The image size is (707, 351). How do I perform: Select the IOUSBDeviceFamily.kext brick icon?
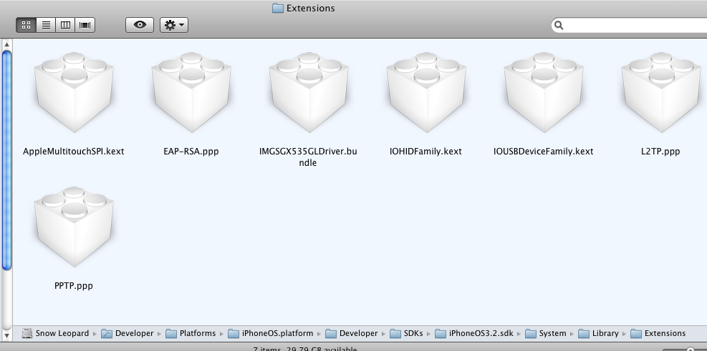(x=544, y=92)
